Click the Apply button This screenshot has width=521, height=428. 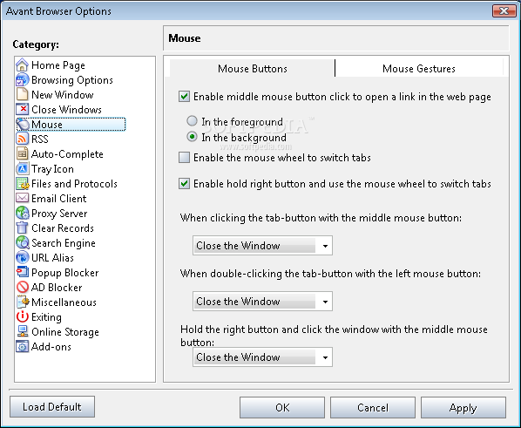point(463,407)
